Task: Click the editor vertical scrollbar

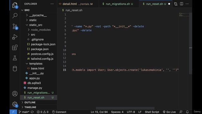Action: tap(191, 43)
